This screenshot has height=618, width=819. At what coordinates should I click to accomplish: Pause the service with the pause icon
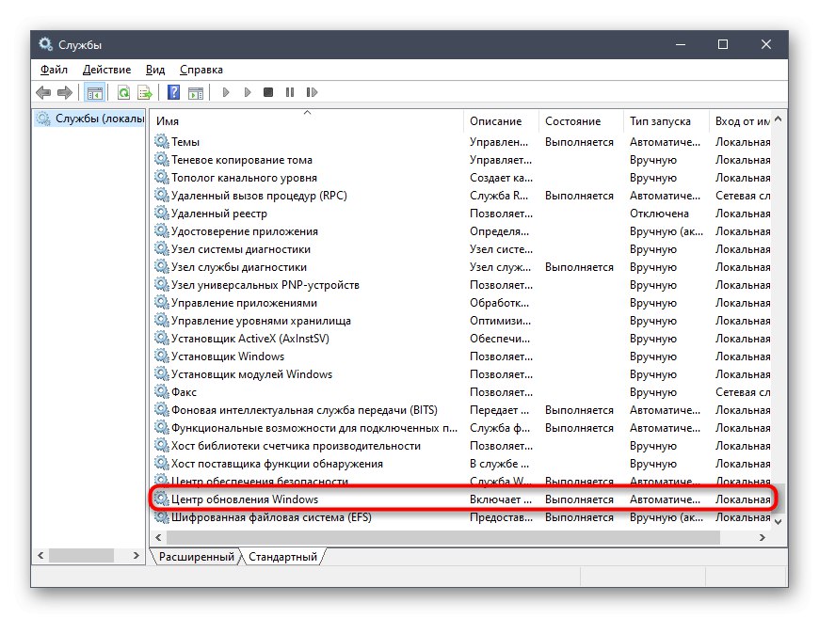292,92
